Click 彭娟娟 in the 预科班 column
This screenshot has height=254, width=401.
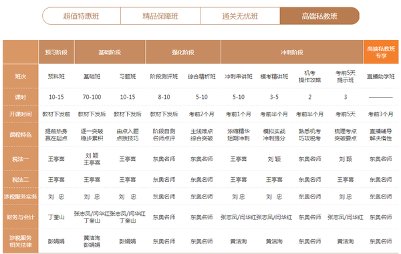coord(56,241)
